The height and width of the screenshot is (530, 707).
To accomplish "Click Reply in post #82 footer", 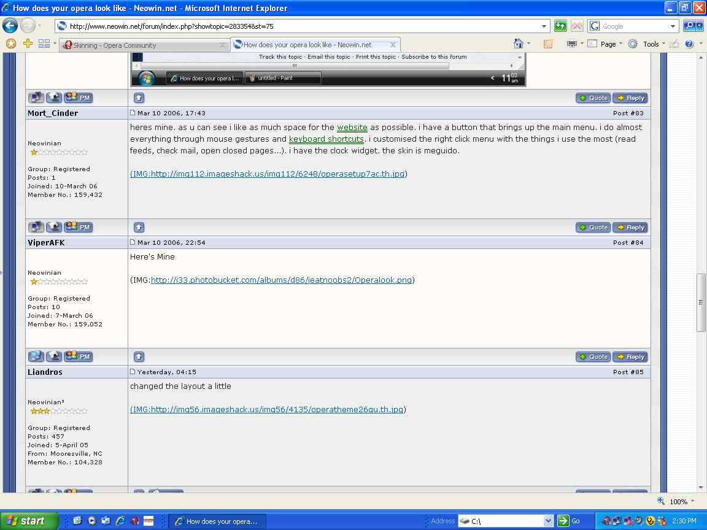I will [x=630, y=98].
